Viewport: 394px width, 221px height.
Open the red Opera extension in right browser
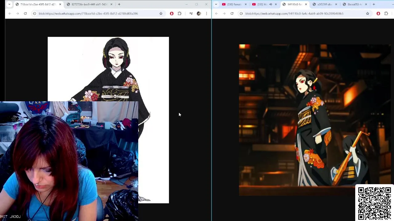pos(378,14)
